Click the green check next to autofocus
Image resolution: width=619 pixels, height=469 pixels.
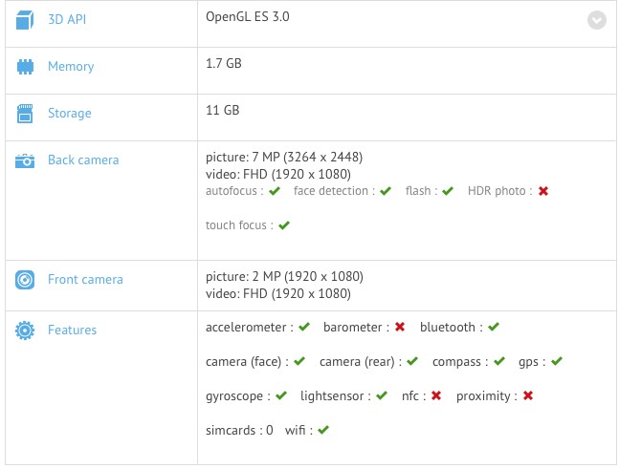tap(275, 191)
